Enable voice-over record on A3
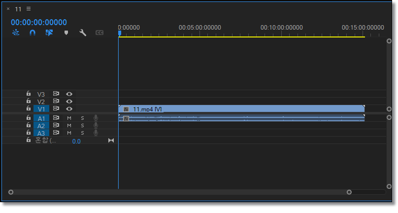Image resolution: width=398 pixels, height=213 pixels. 96,133
